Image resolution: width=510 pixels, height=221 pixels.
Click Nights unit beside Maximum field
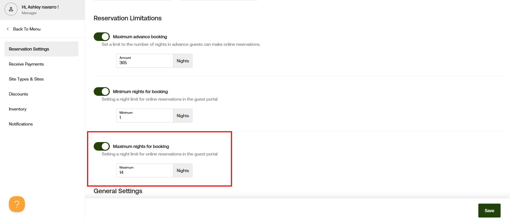coord(183,170)
